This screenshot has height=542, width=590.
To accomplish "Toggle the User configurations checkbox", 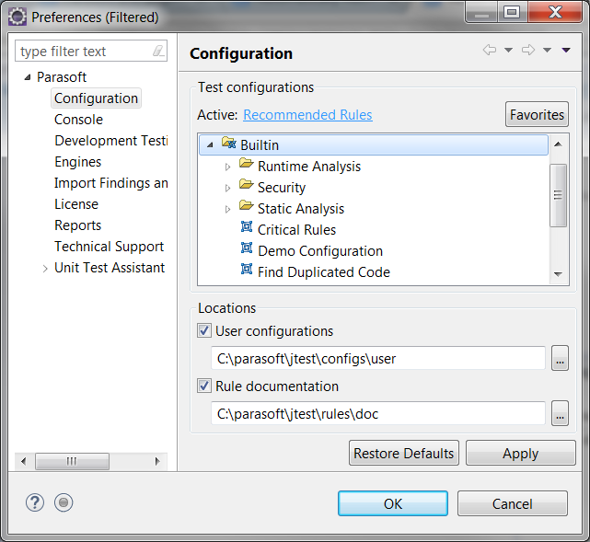I will coord(204,330).
